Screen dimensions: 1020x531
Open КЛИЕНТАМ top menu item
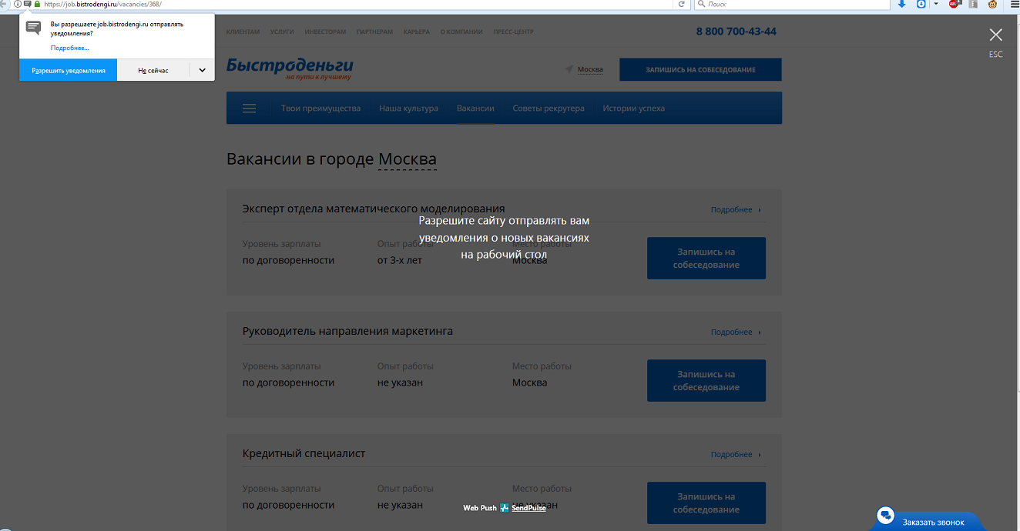[243, 32]
